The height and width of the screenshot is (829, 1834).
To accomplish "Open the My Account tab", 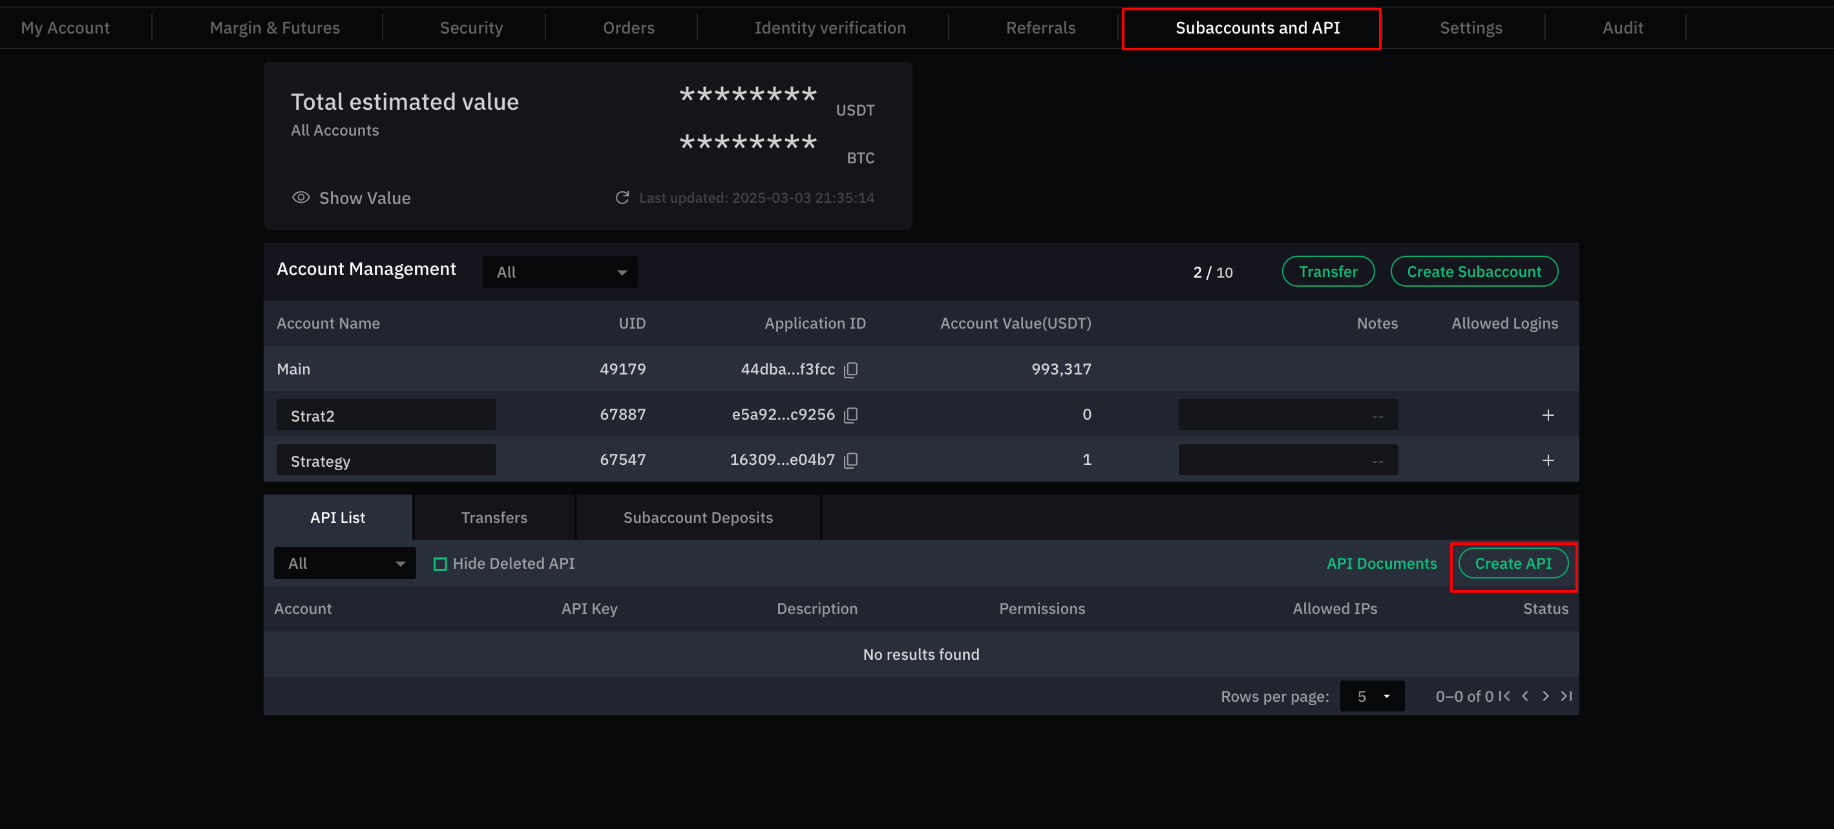I will pos(65,28).
